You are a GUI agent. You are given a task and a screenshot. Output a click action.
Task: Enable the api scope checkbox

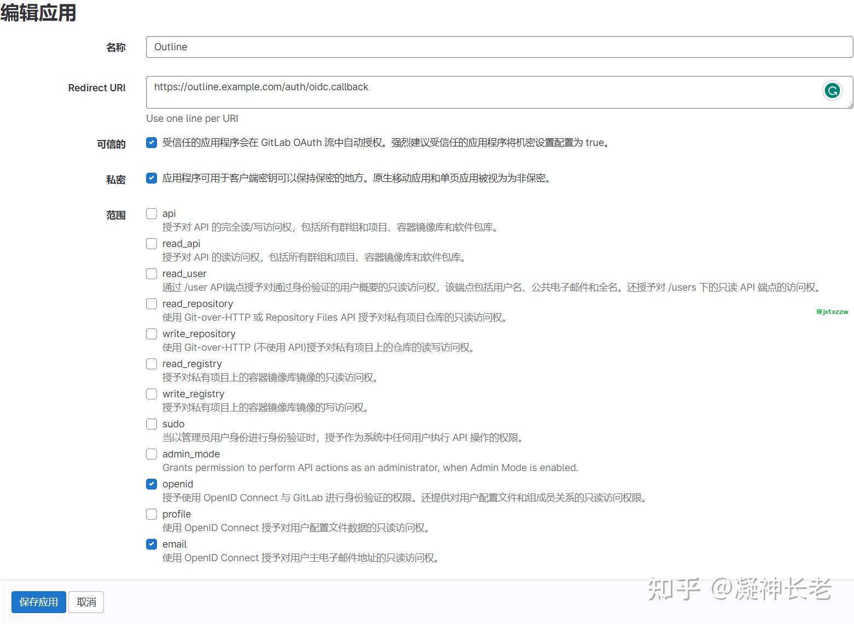click(152, 214)
